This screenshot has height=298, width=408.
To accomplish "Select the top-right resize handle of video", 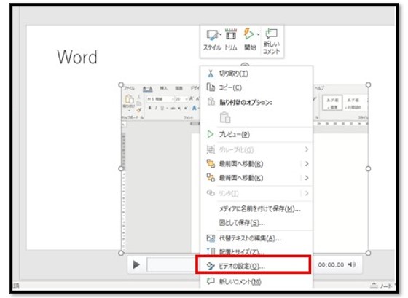I will tap(368, 85).
